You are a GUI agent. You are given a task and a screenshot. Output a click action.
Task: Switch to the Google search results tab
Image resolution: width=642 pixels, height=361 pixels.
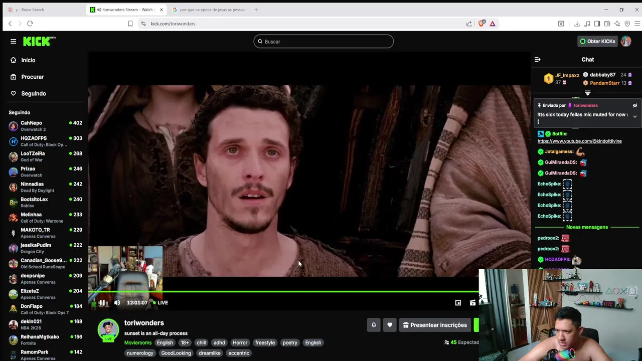coord(209,10)
